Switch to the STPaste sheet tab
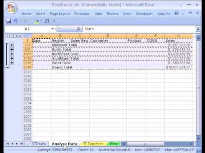Viewport: 205px width, 153px height. 38,144
